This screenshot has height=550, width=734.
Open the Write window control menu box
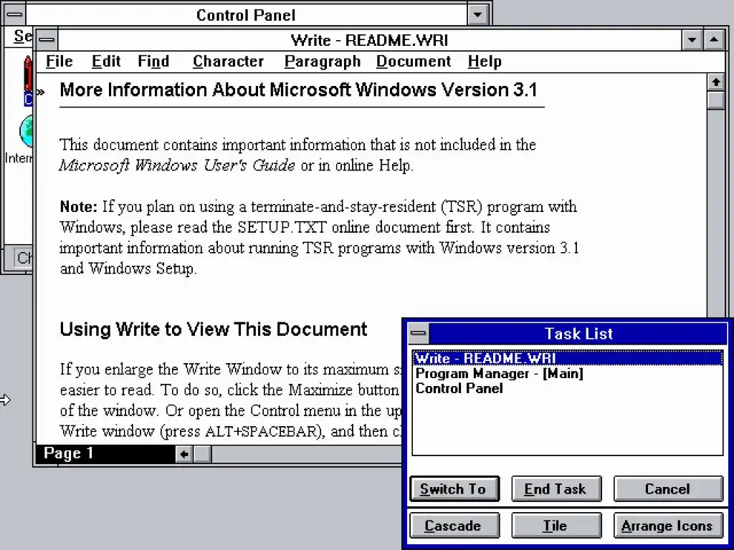pos(47,40)
